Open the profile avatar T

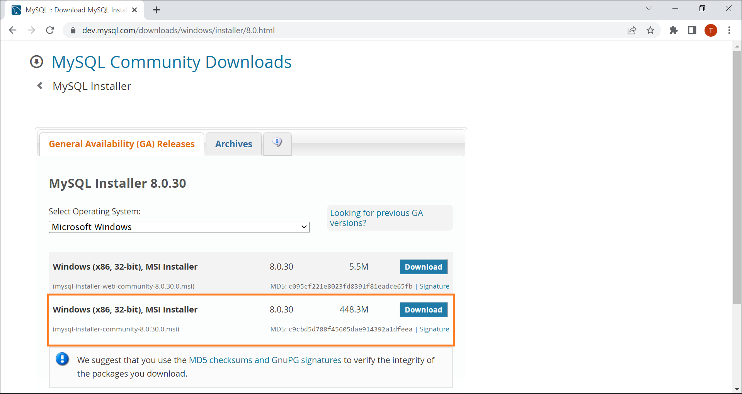(711, 30)
